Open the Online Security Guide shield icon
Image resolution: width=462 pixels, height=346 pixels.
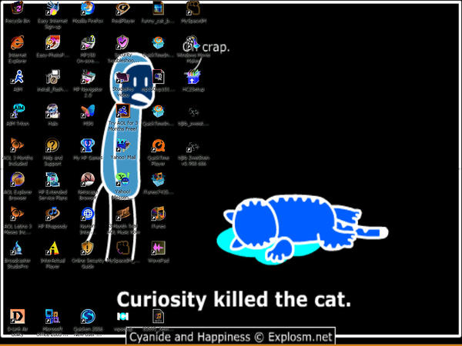tap(88, 248)
